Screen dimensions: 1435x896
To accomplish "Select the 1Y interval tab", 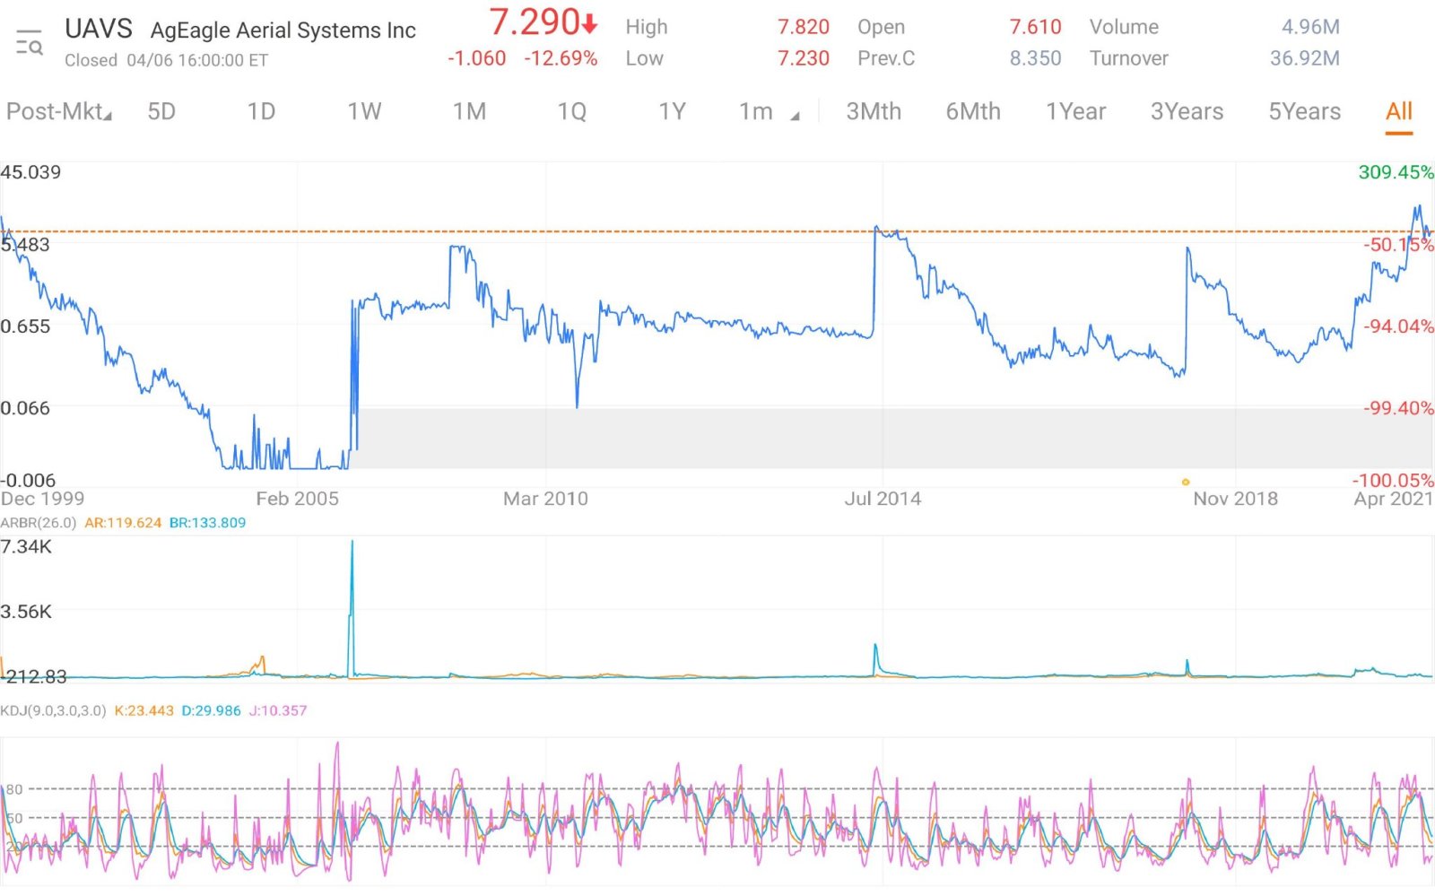I will click(672, 112).
